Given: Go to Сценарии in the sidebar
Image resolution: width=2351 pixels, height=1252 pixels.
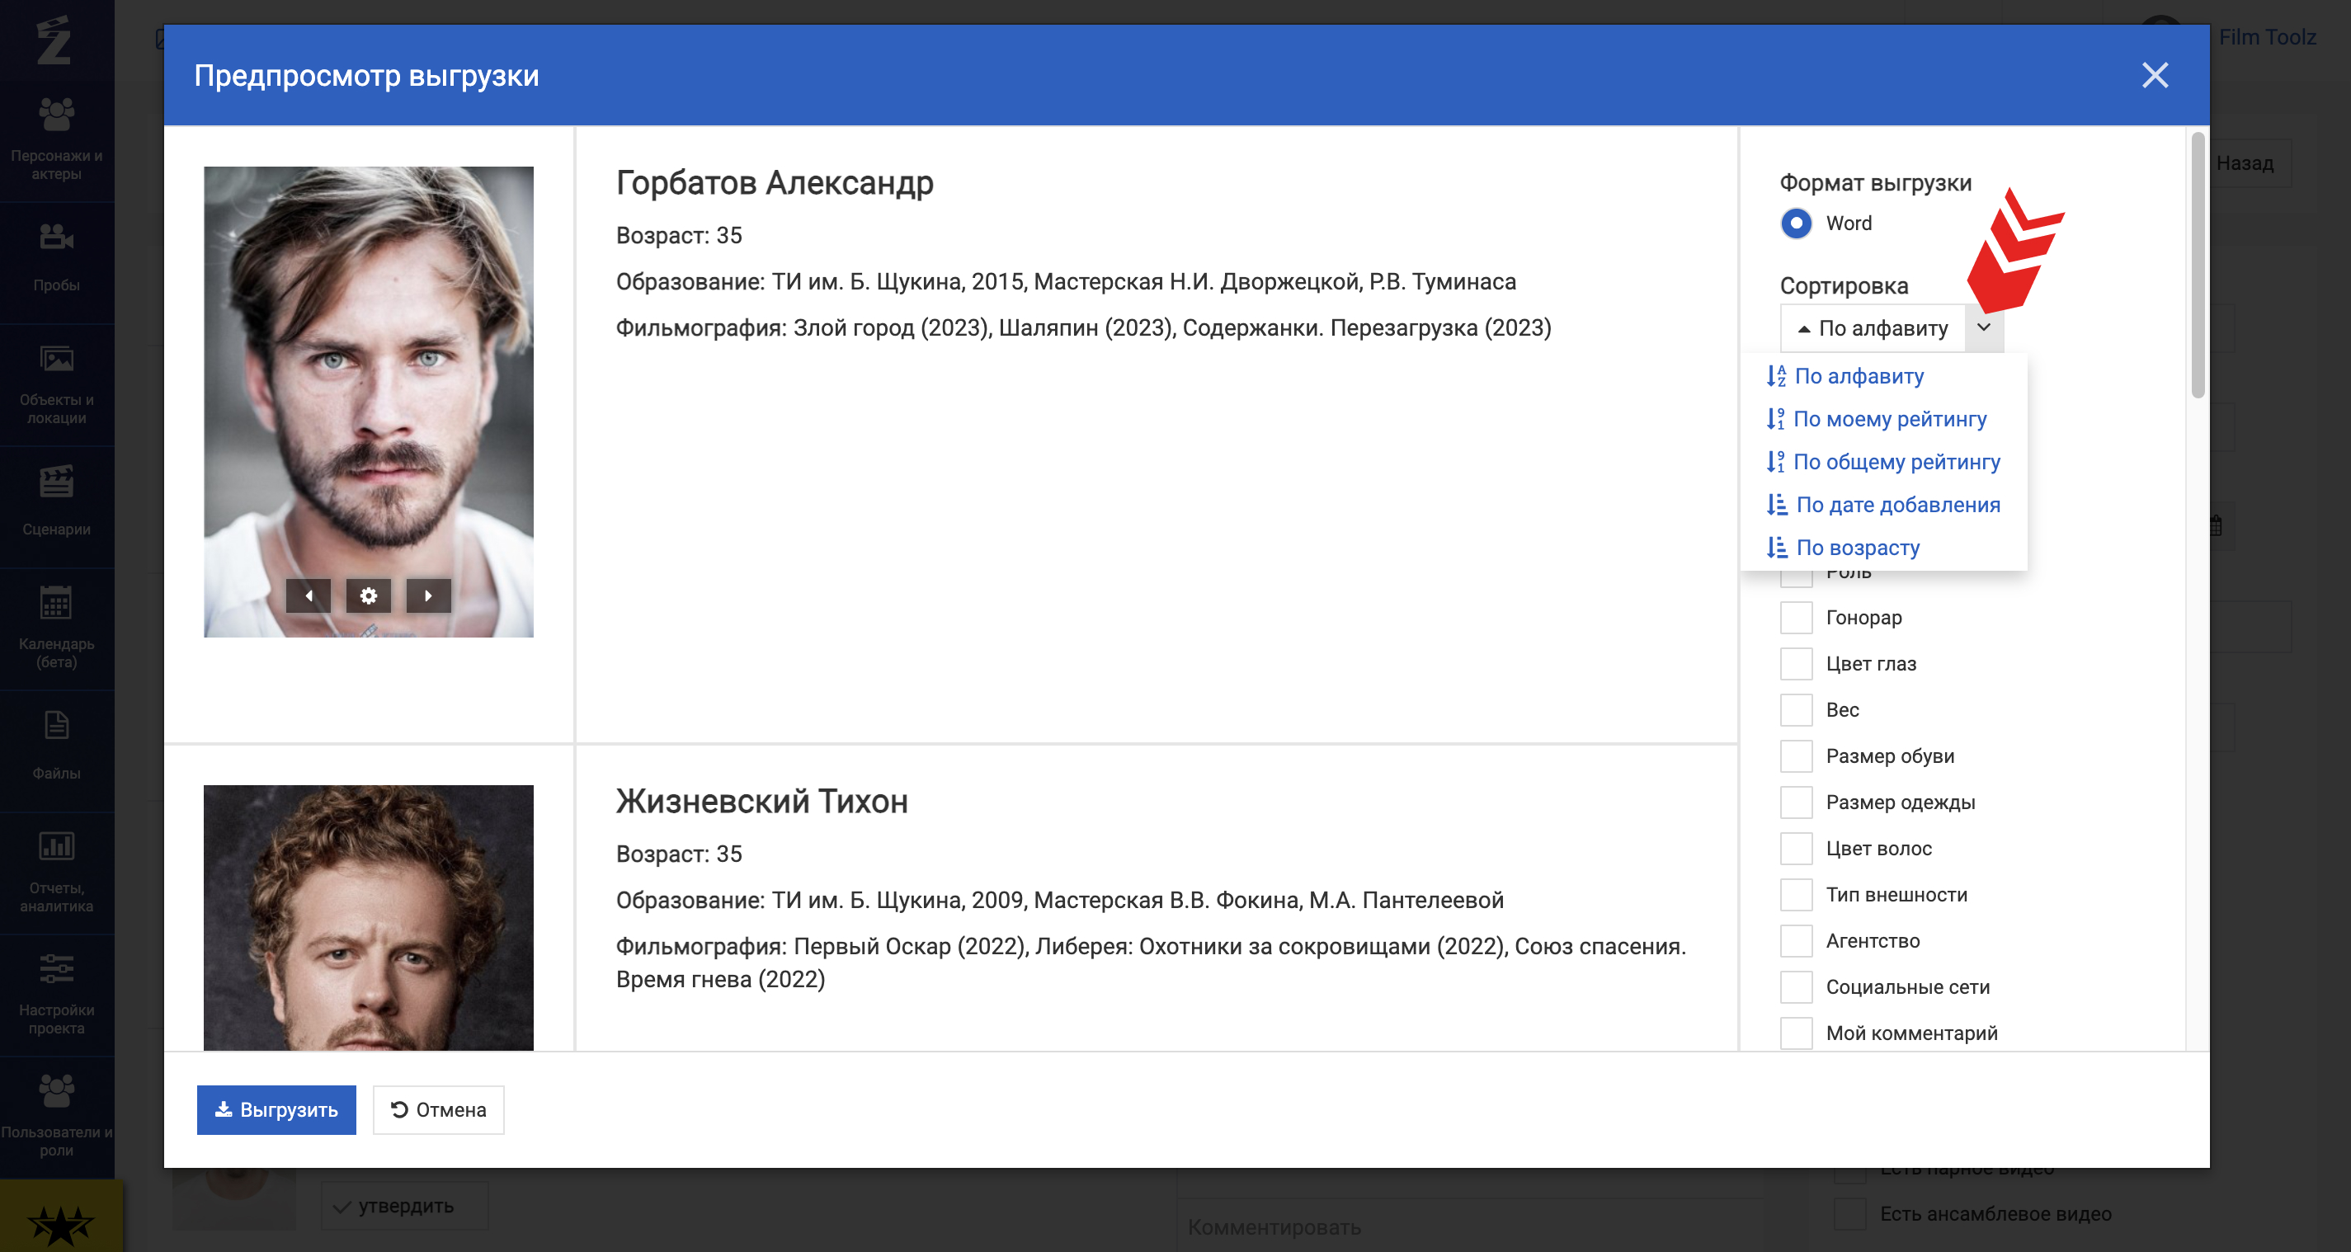Looking at the screenshot, I should pos(57,501).
